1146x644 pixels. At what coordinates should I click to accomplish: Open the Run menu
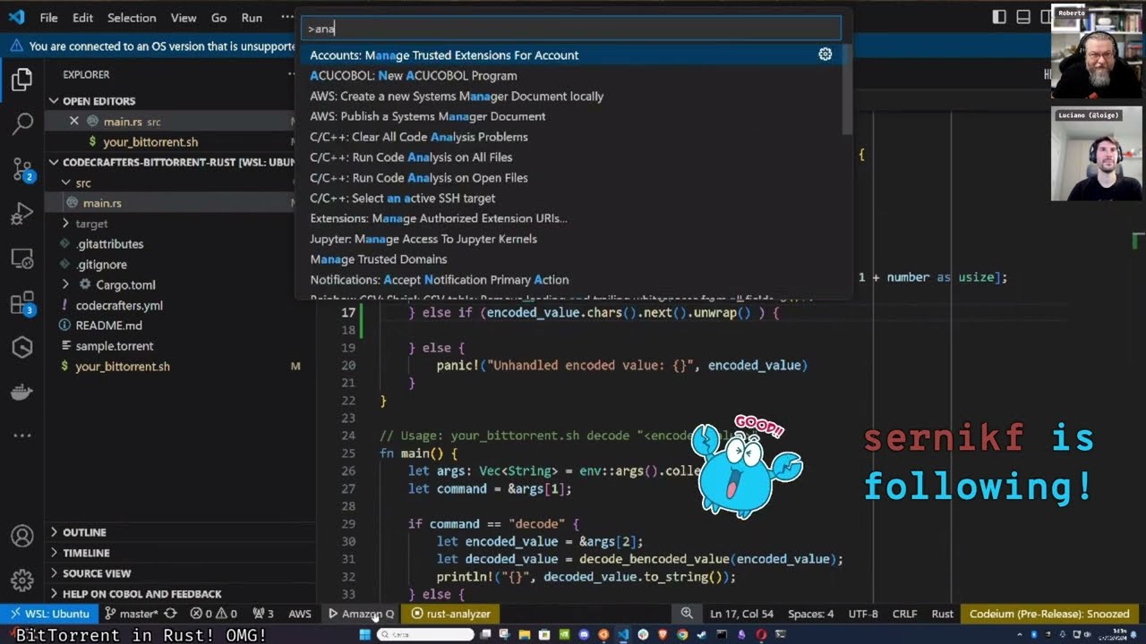(x=252, y=17)
